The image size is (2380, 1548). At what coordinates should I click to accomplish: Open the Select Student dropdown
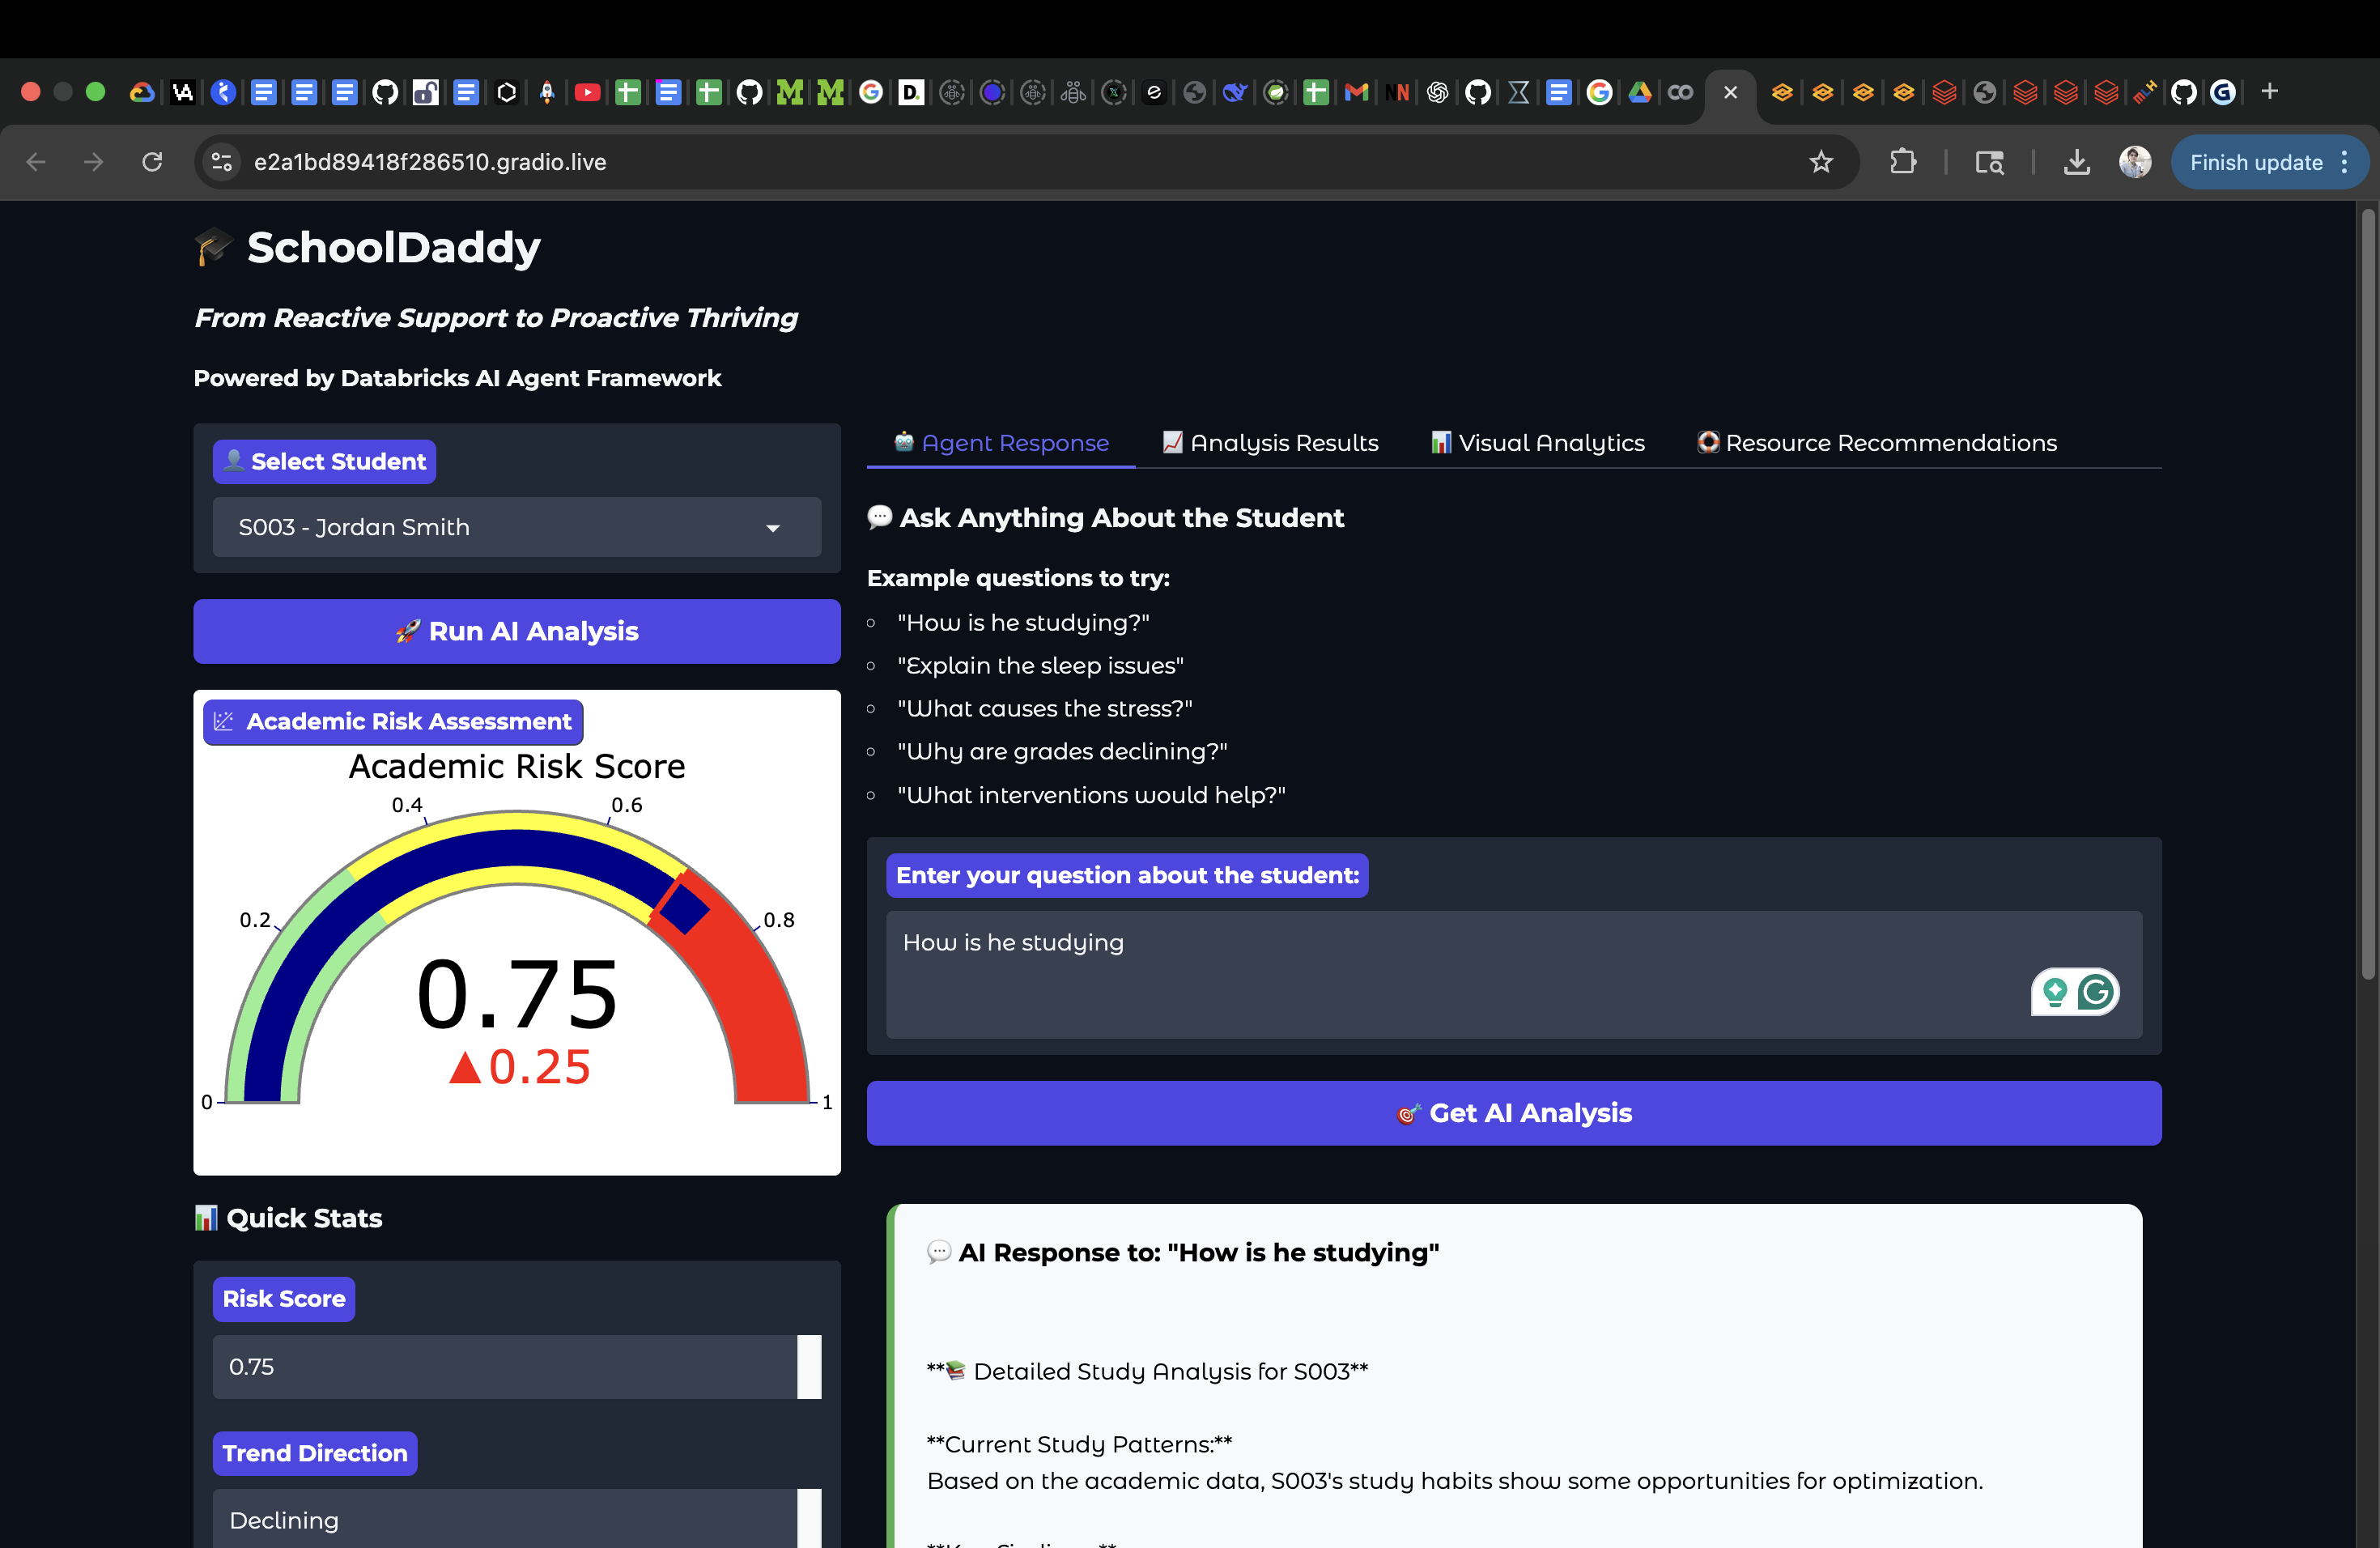pyautogui.click(x=516, y=527)
